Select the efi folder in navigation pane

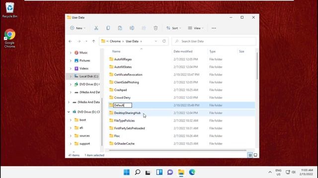81,128
